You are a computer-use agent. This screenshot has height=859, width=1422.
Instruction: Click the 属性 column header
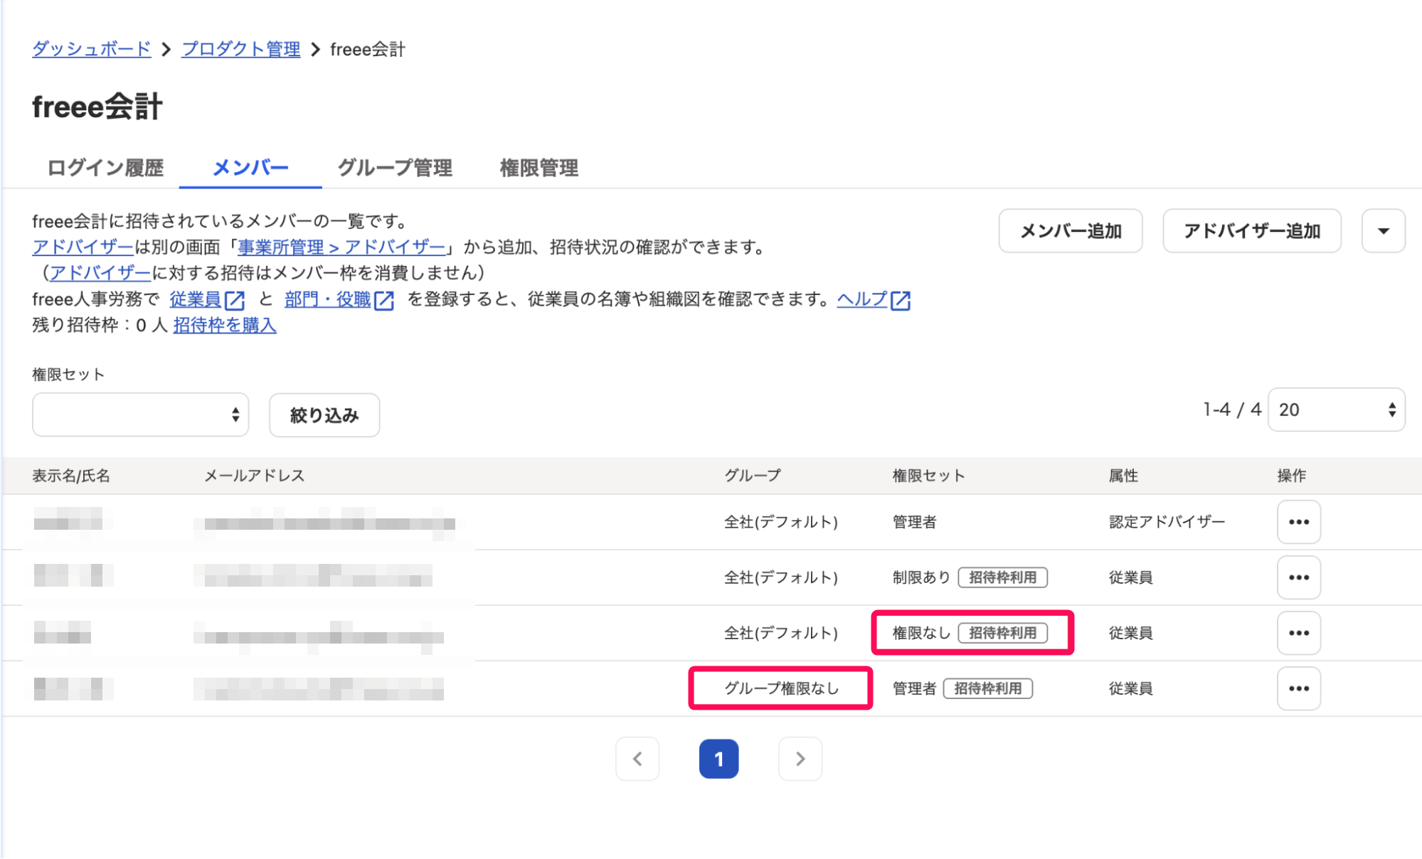[x=1123, y=476]
